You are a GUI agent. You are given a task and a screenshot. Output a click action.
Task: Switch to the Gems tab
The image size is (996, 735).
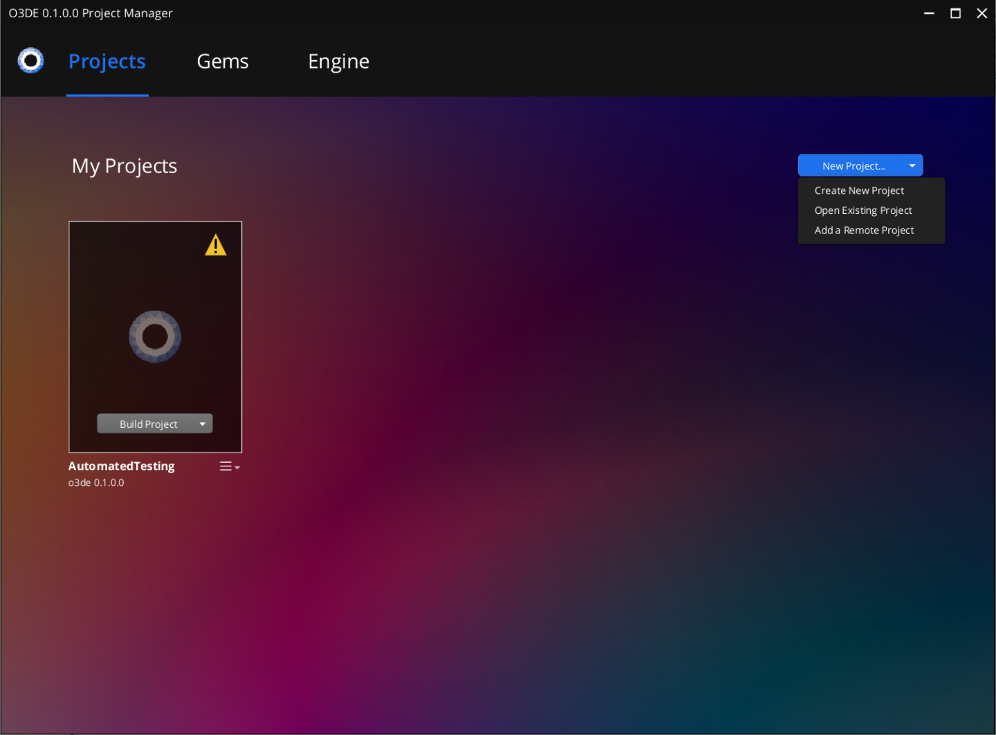tap(222, 61)
